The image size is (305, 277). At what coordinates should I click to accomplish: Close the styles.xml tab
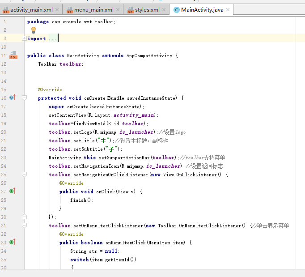point(164,10)
